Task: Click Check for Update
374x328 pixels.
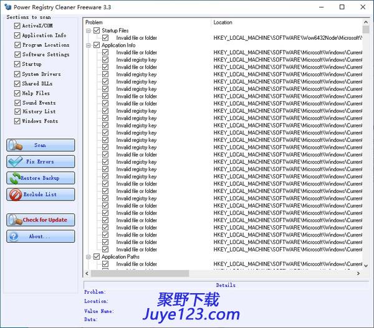Action: click(41, 220)
